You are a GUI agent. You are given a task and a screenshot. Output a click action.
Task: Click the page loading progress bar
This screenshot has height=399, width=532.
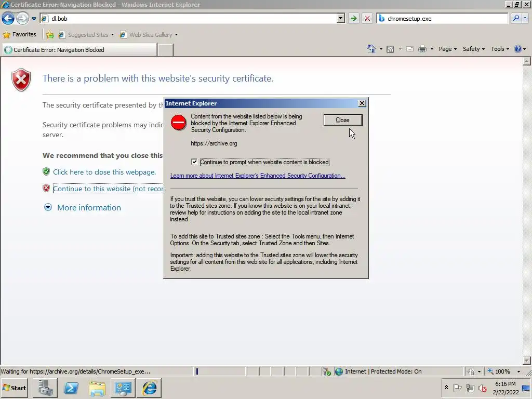click(x=220, y=371)
